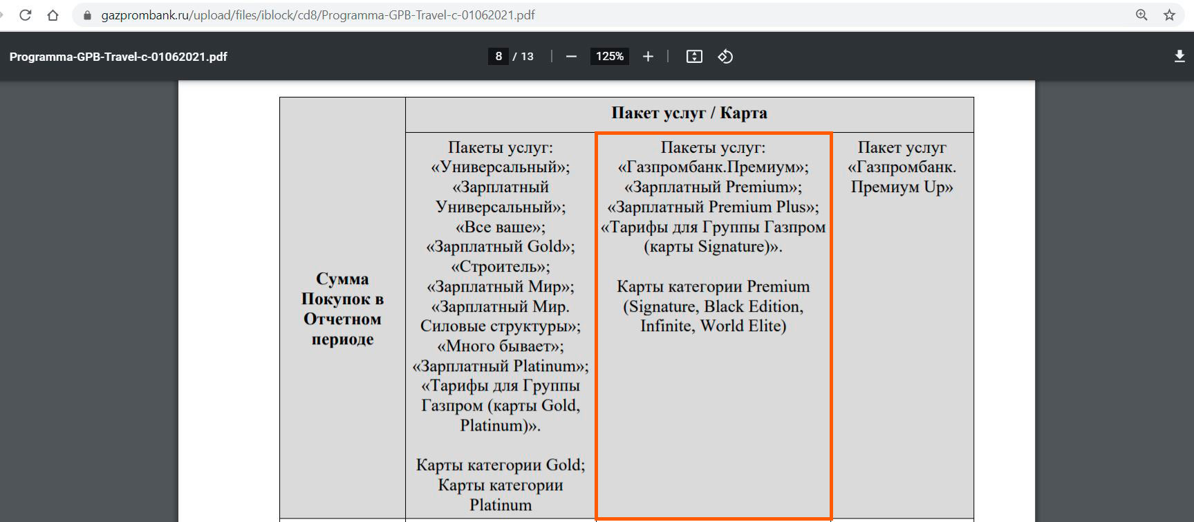Select text «Зарплатный Мир»;
The height and width of the screenshot is (522, 1194).
pyautogui.click(x=500, y=287)
